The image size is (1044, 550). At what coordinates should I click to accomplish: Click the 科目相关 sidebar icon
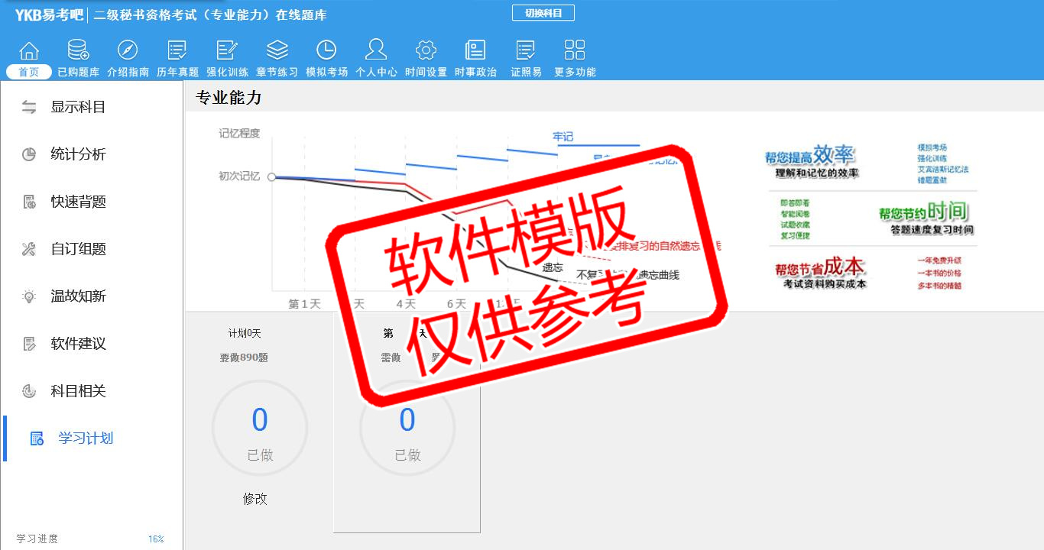(29, 391)
